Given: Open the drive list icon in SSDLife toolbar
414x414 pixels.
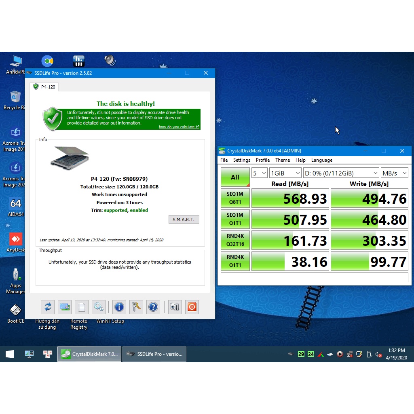Looking at the screenshot, I should [x=64, y=307].
